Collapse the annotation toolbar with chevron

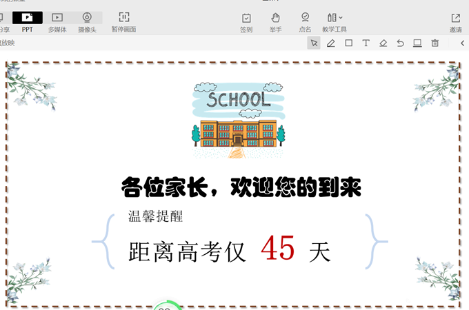(462, 43)
